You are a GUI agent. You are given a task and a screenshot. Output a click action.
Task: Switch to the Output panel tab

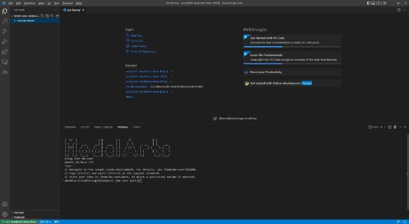[x=85, y=127]
